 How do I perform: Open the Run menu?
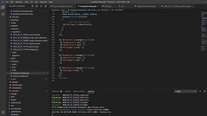(x=36, y=2)
